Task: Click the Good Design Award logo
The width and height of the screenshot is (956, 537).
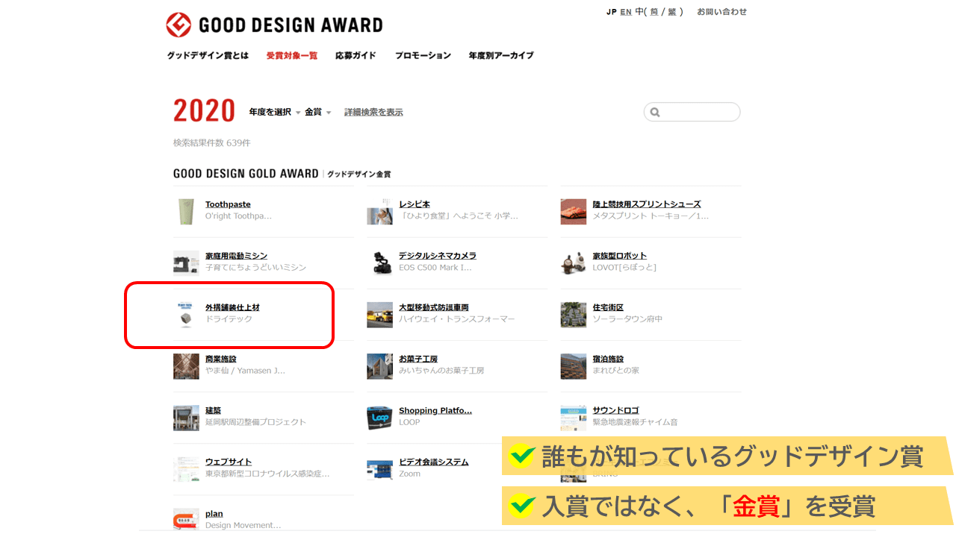Action: coord(274,25)
